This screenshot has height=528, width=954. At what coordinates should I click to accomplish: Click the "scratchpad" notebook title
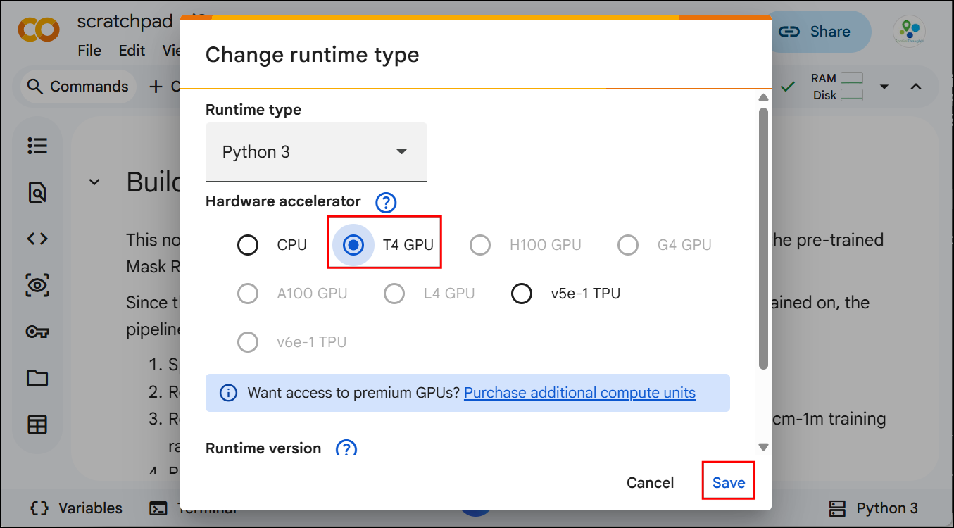(x=125, y=22)
